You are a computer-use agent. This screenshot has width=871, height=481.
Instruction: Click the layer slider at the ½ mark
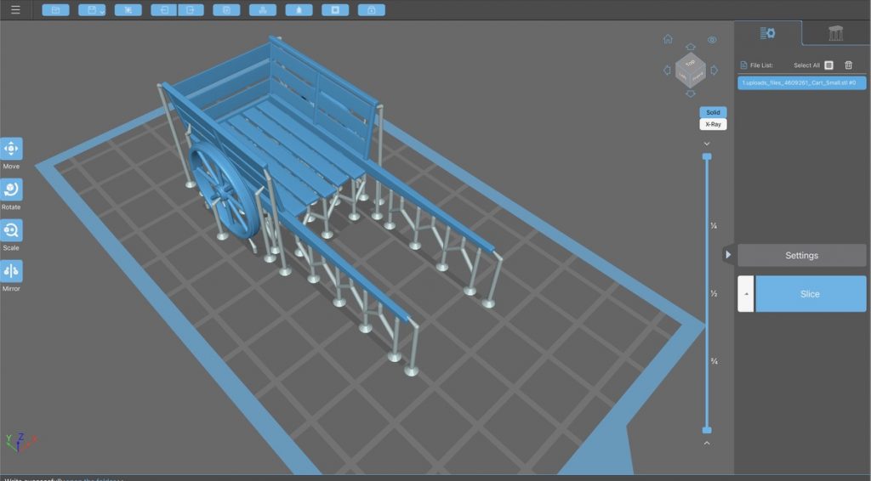pos(707,293)
